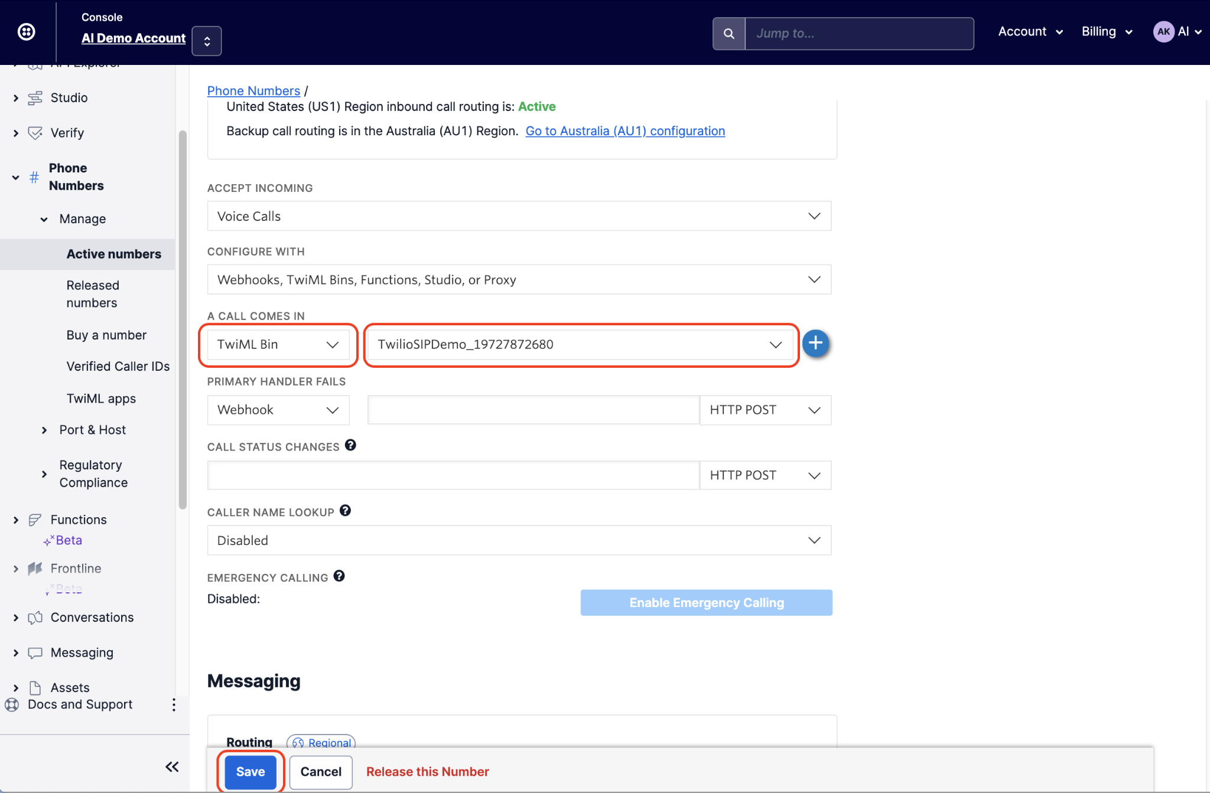Click the Functions sidebar icon

35,520
